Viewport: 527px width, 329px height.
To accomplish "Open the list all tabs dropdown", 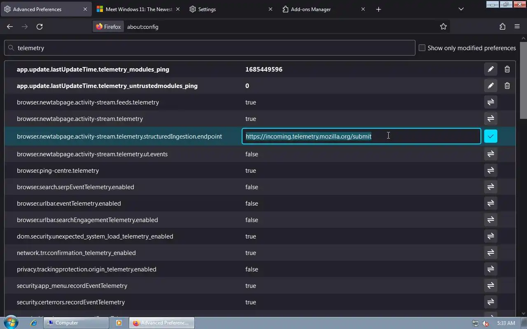I will coord(461,9).
